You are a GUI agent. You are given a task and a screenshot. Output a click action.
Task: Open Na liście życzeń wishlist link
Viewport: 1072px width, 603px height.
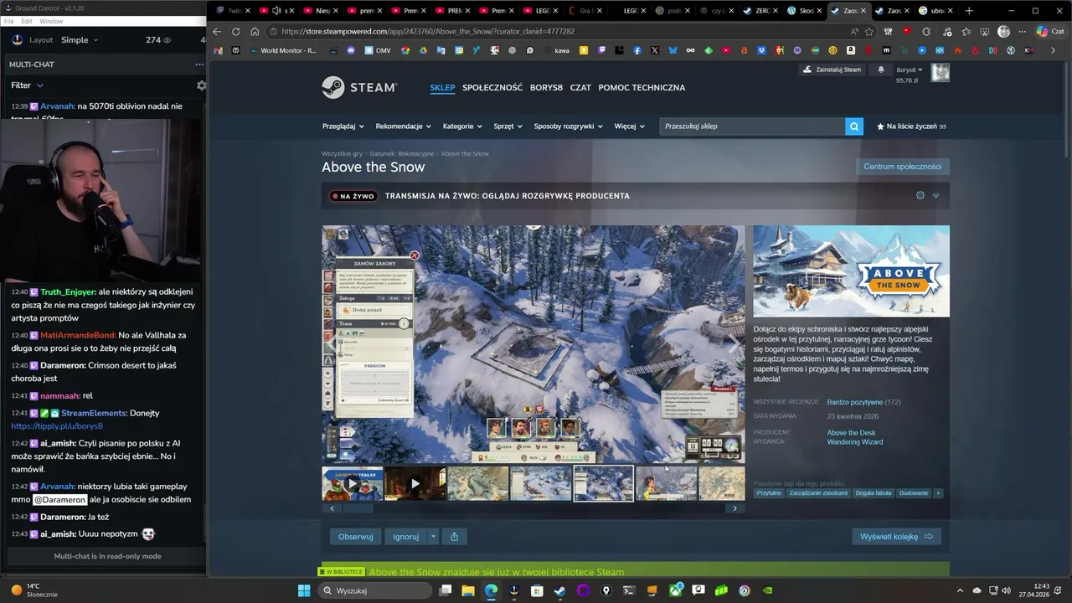(911, 126)
